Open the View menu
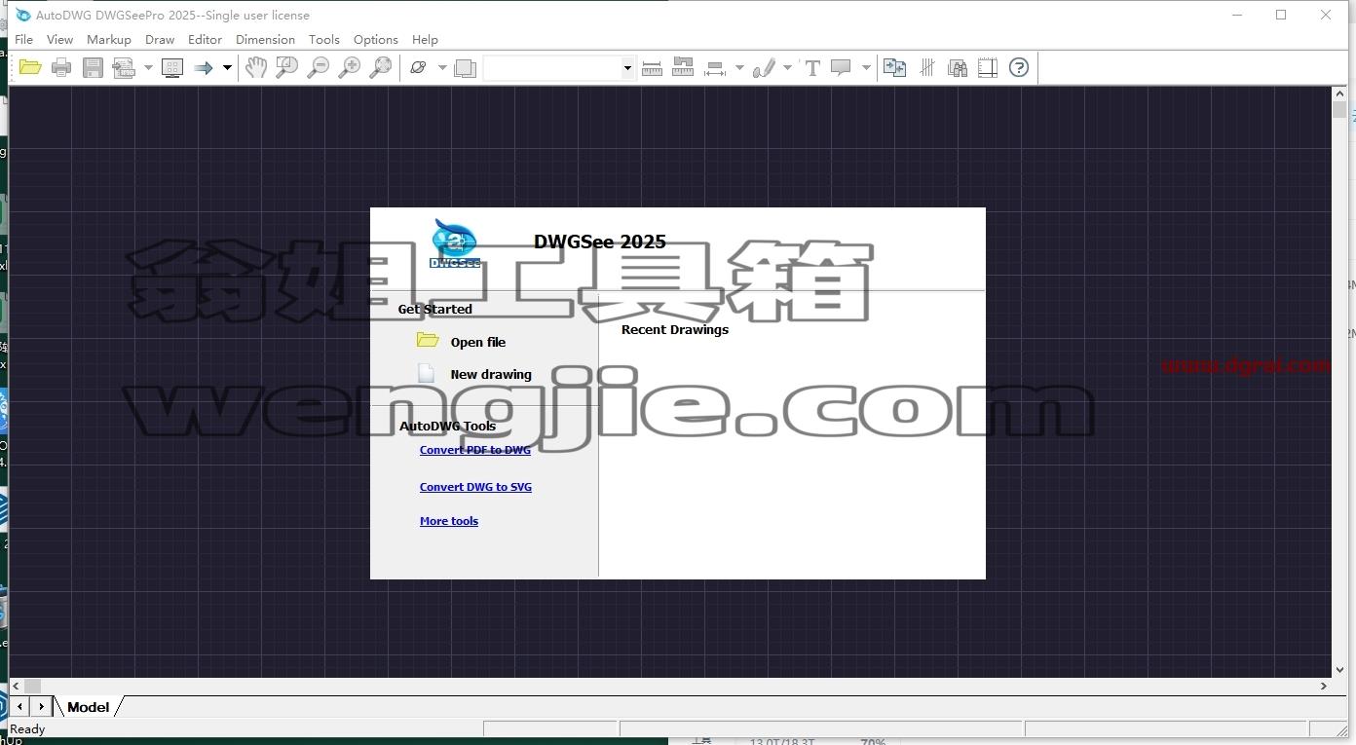The image size is (1356, 745). click(59, 39)
